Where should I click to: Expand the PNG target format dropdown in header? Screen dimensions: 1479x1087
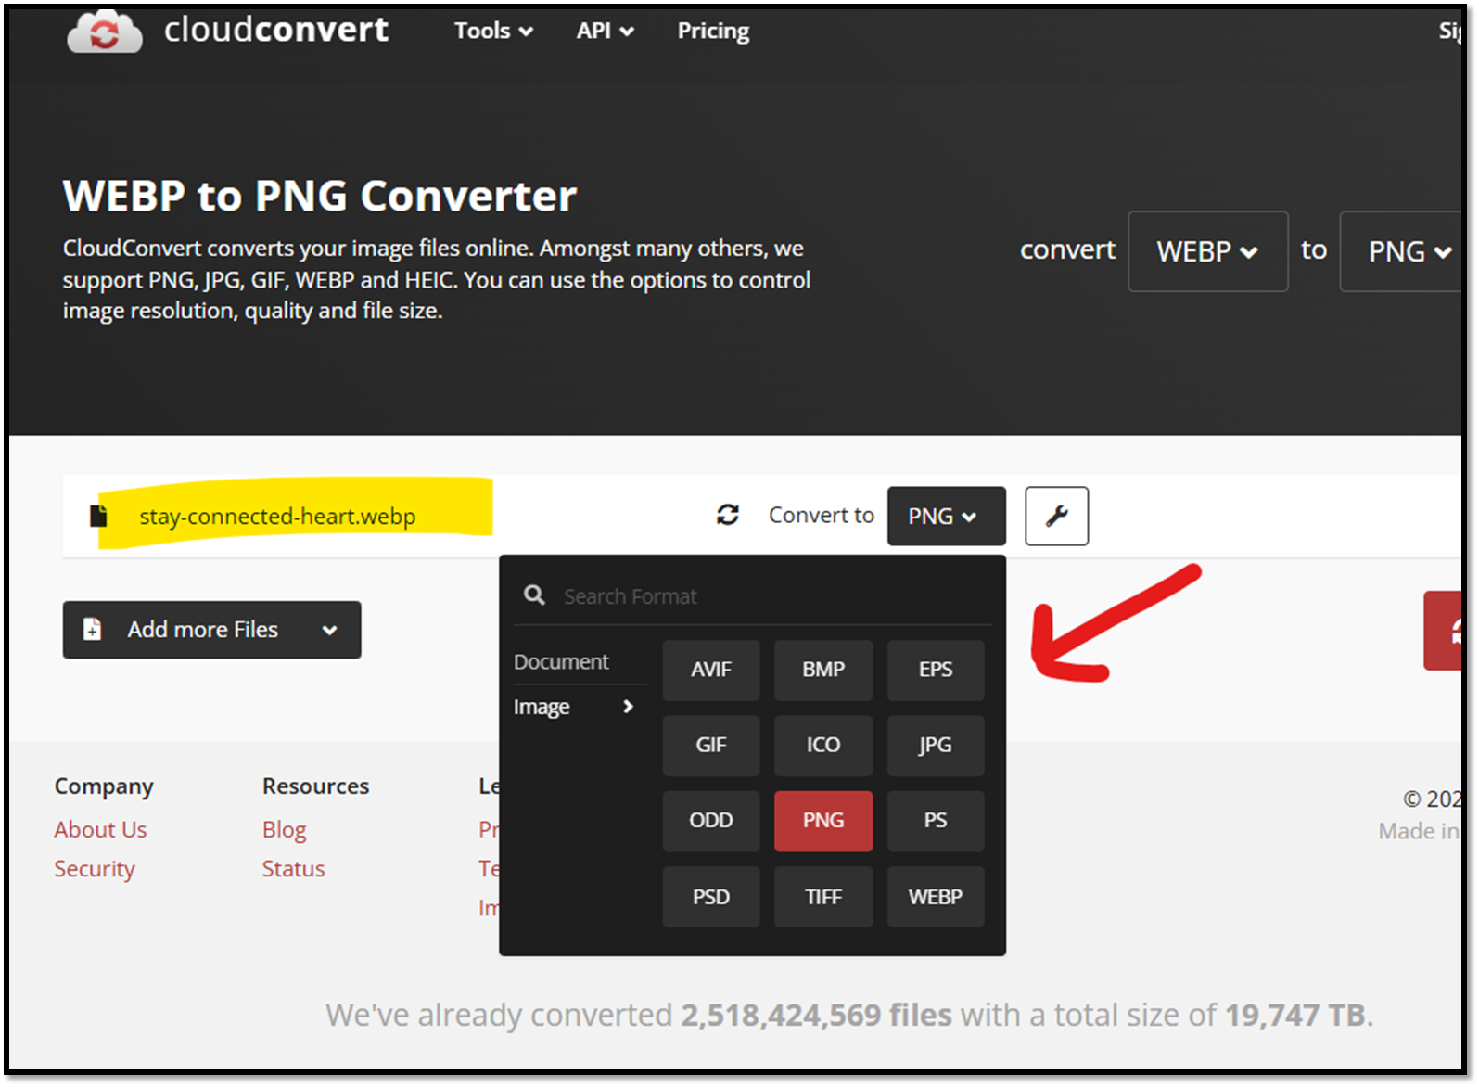click(1402, 251)
